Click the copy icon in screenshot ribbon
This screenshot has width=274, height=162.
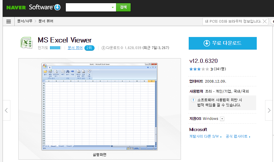[63, 71]
